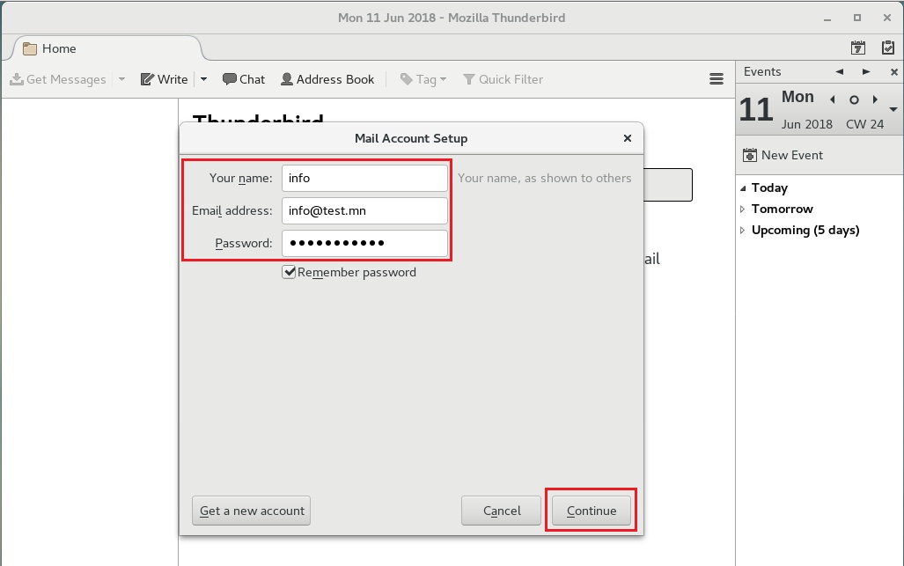Image resolution: width=904 pixels, height=566 pixels.
Task: Toggle the Quick Filter bar
Action: pyautogui.click(x=503, y=79)
